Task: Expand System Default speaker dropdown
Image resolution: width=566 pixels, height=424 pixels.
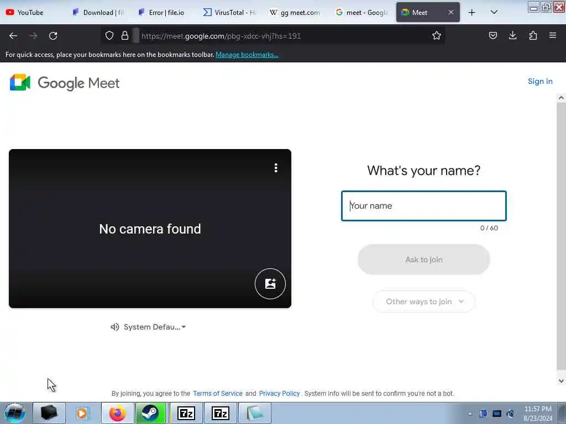Action: tap(148, 327)
